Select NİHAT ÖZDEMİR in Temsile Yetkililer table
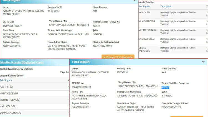 tap(147, 21)
